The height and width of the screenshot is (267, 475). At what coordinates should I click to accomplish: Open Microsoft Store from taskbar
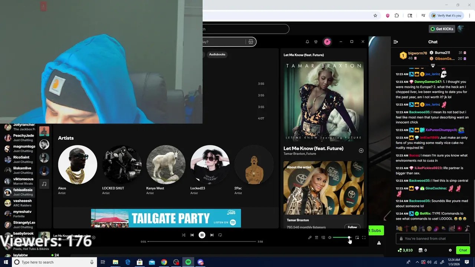140,262
